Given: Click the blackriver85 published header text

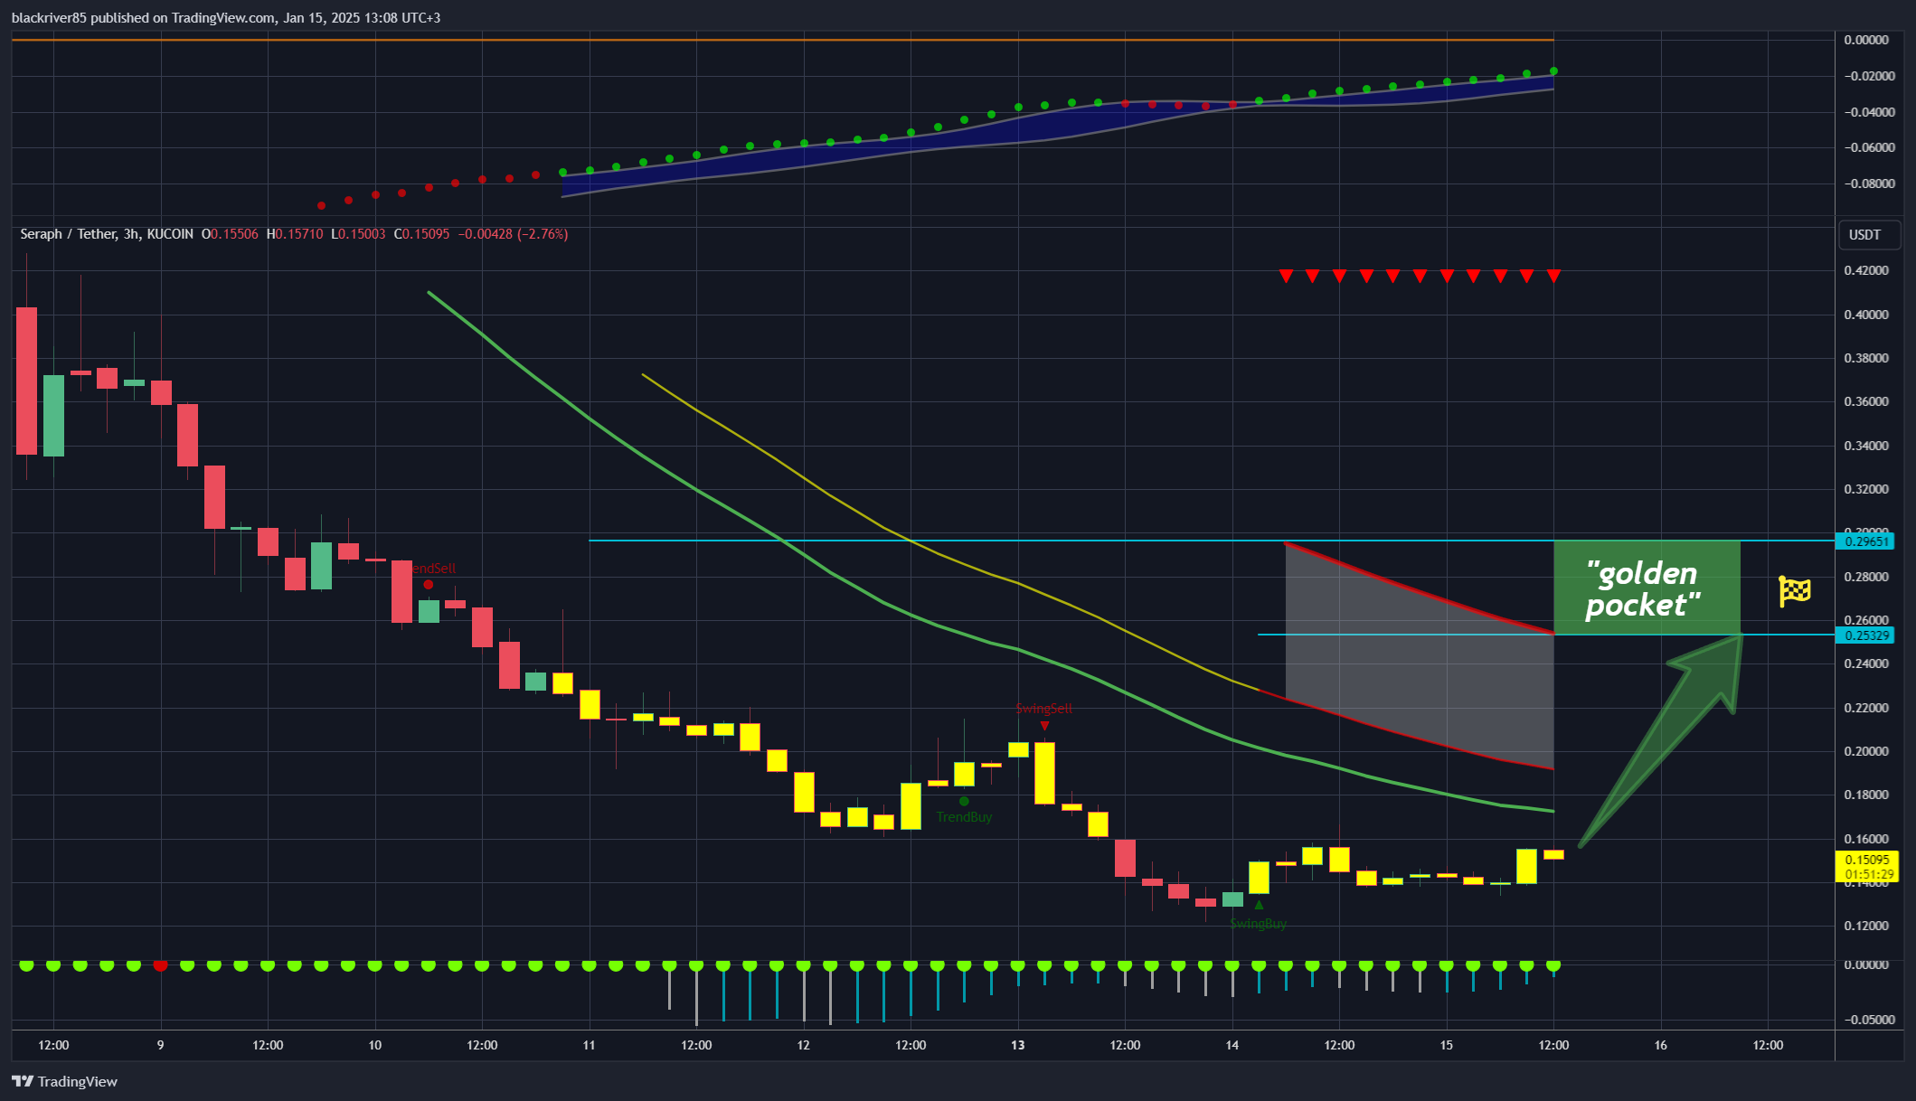Looking at the screenshot, I should pyautogui.click(x=226, y=17).
